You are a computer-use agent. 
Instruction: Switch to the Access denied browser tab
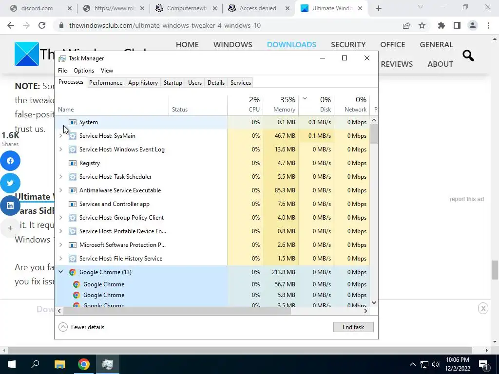point(258,8)
